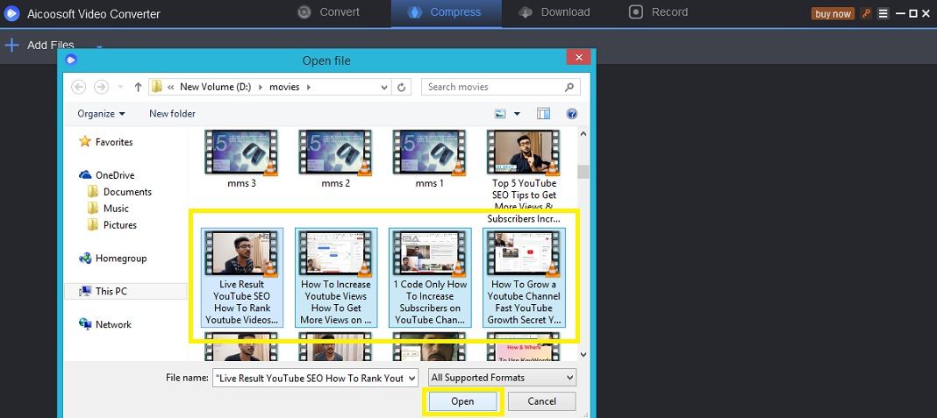Click movies folder in address path
Viewport: 937px width, 418px height.
pyautogui.click(x=284, y=87)
